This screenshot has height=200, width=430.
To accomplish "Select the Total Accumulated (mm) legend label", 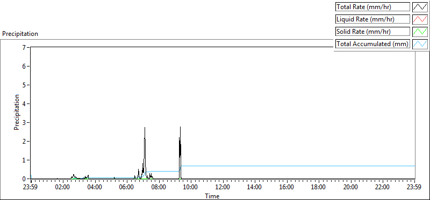I will tap(372, 44).
